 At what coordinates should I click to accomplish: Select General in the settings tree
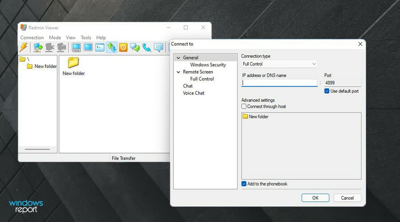pyautogui.click(x=191, y=58)
